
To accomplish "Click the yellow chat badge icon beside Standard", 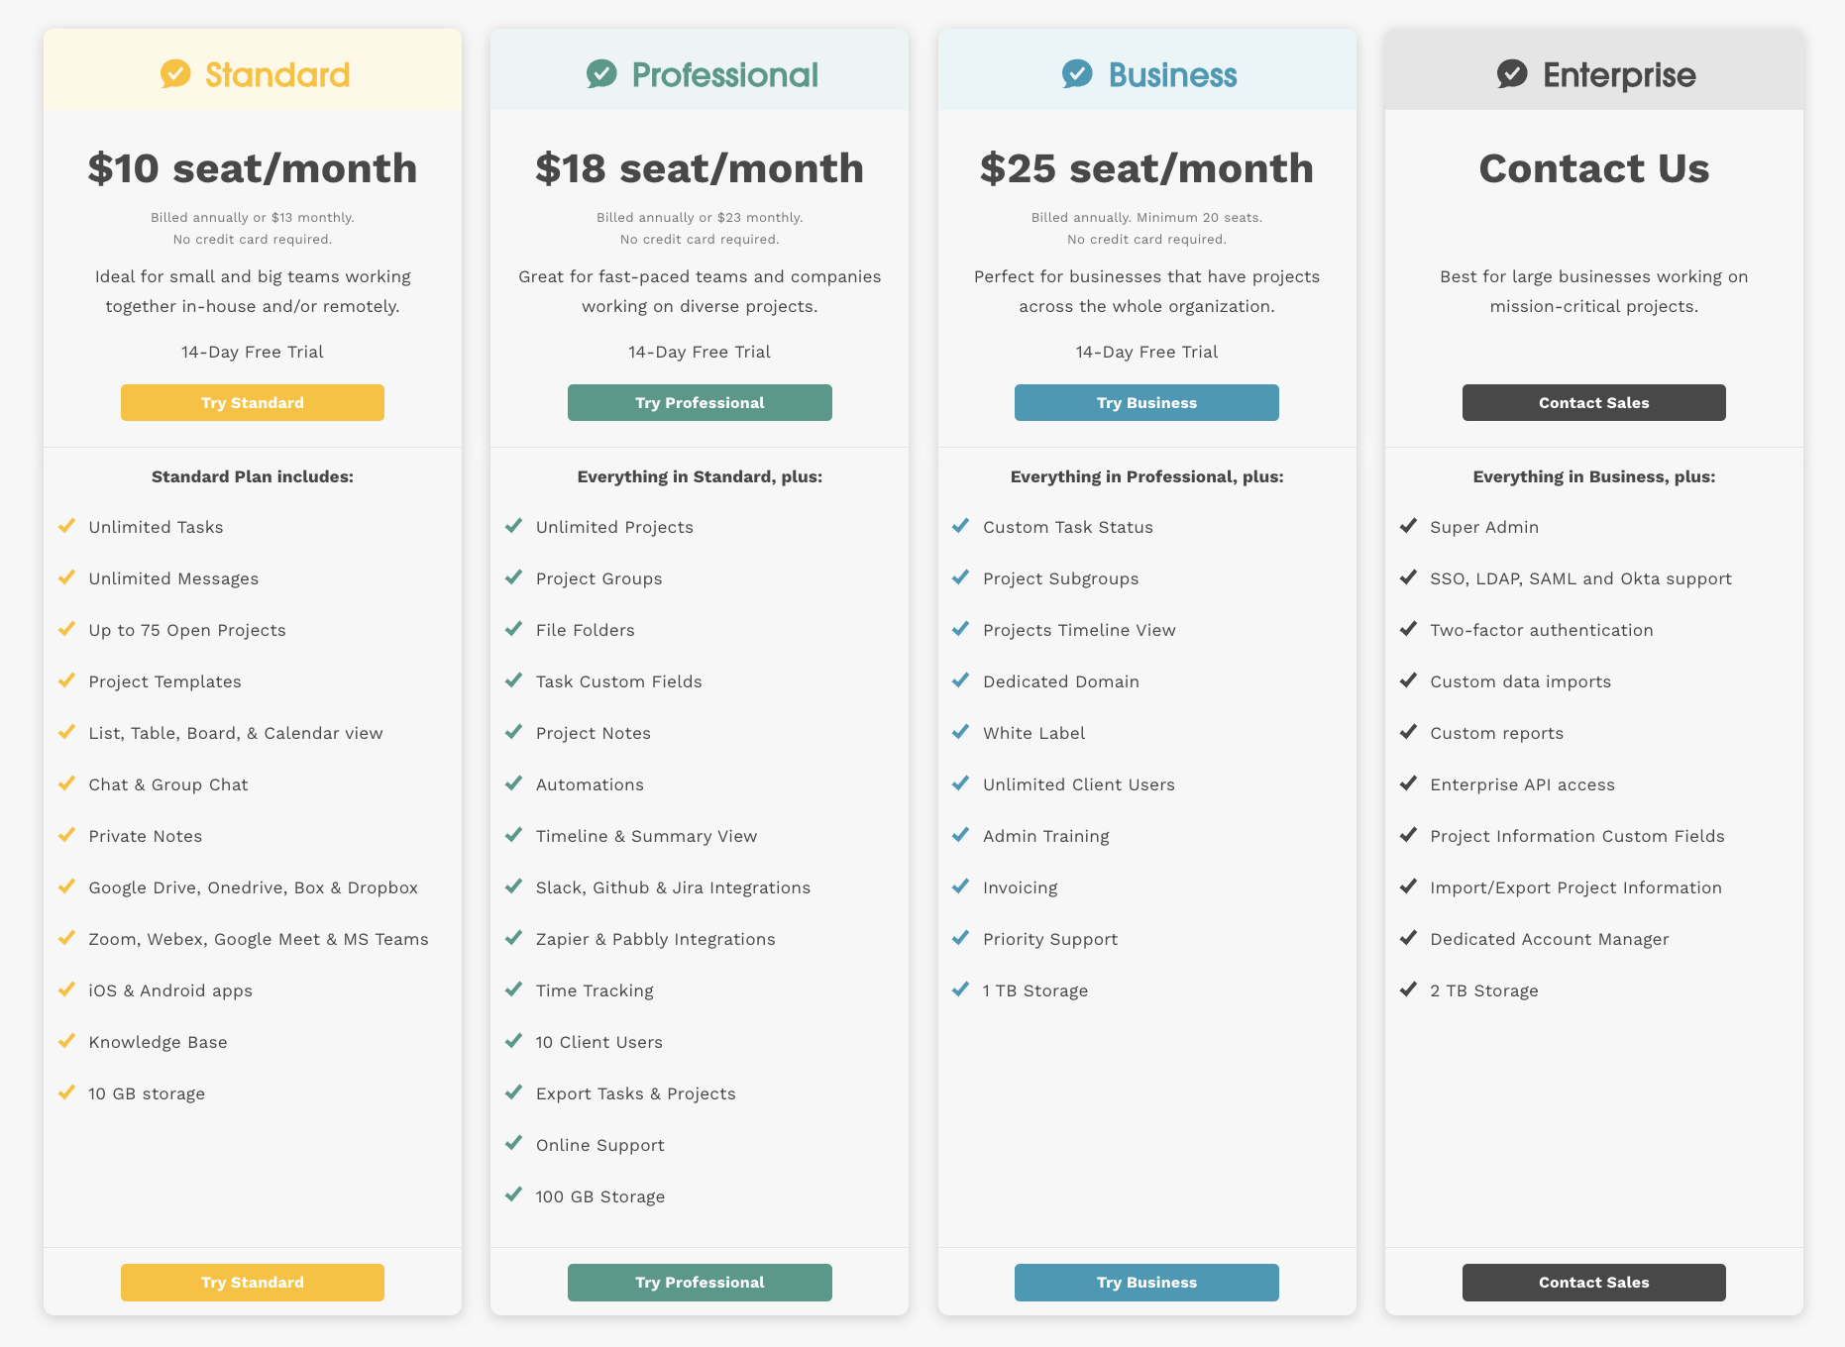I will pos(175,73).
